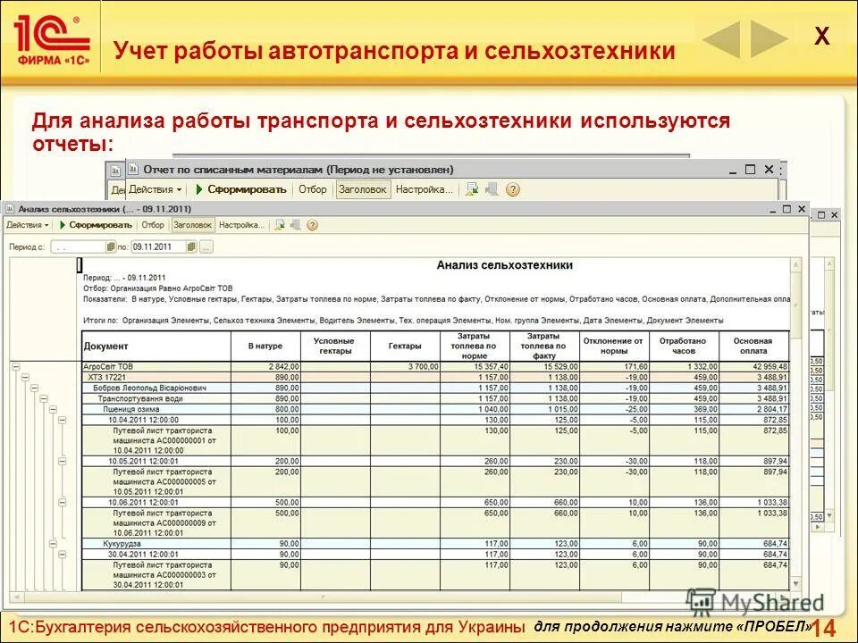The image size is (858, 643).
Task: Open calendar picker for Период с field
Action: click(109, 247)
